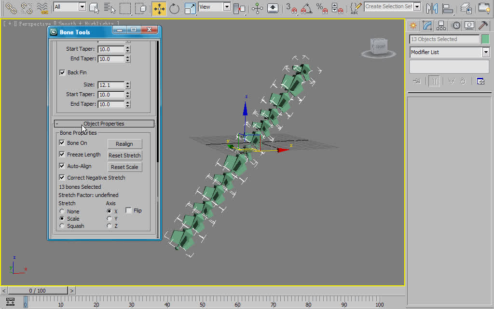Image resolution: width=494 pixels, height=309 pixels.
Task: Select the Squash stretch option
Action: coord(62,226)
